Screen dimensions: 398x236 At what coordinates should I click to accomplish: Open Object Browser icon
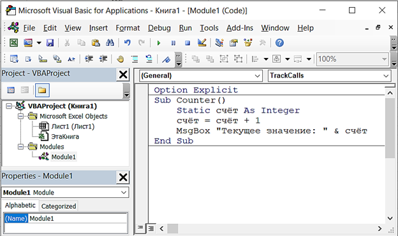coord(248,43)
